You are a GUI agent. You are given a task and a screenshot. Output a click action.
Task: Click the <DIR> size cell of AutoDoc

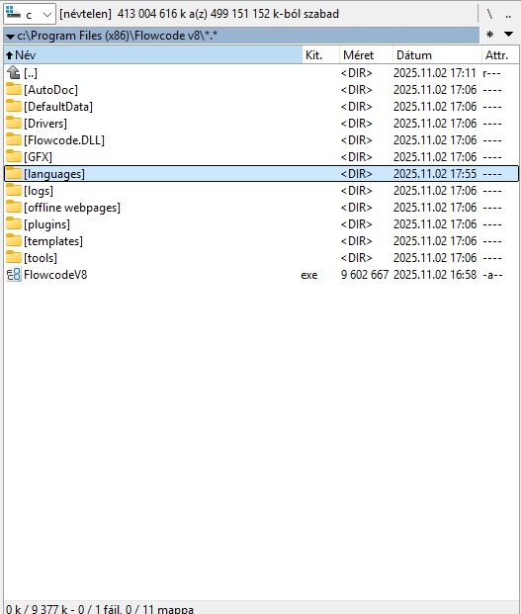[x=356, y=90]
